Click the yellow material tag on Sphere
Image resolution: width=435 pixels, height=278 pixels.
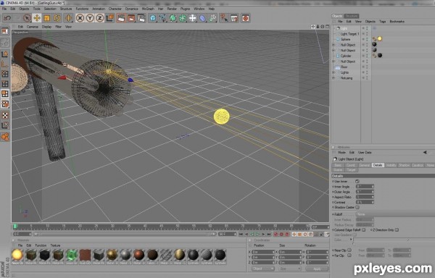click(x=379, y=39)
